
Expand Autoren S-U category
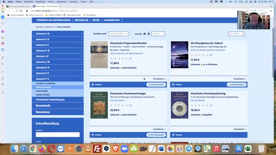click(58, 73)
